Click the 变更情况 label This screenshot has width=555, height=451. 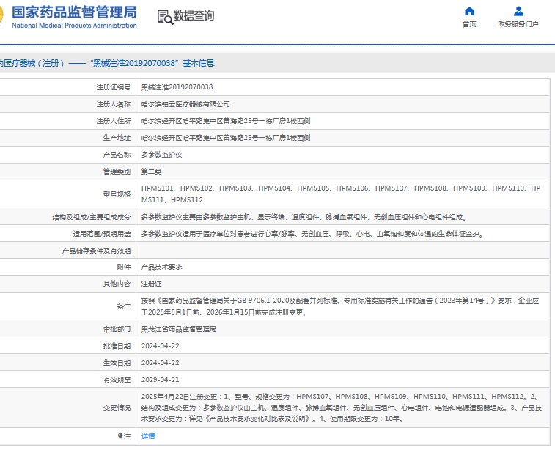117,408
